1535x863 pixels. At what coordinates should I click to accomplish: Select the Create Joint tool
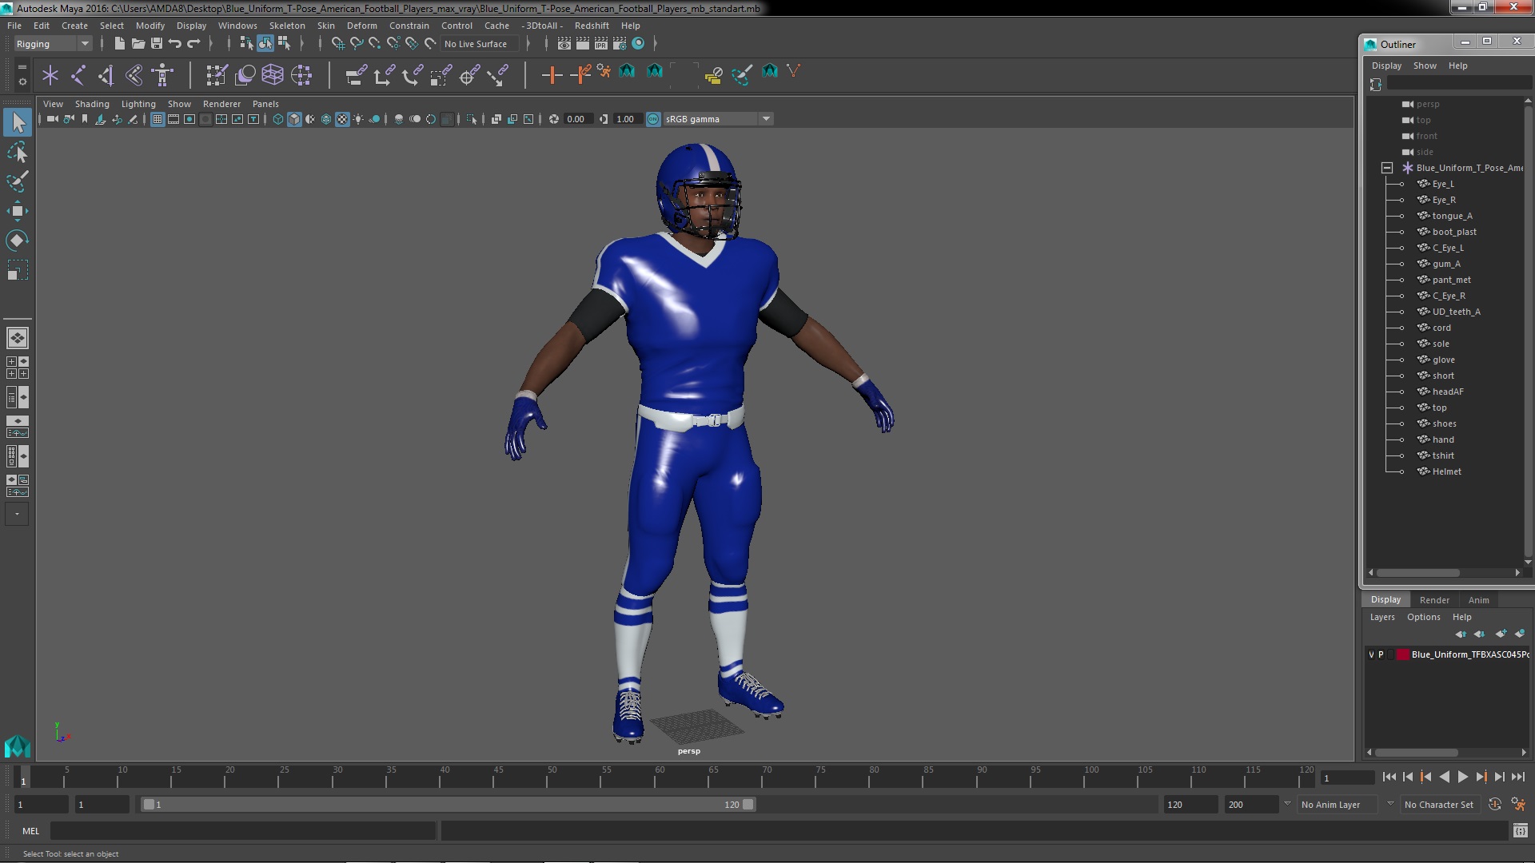coord(78,75)
